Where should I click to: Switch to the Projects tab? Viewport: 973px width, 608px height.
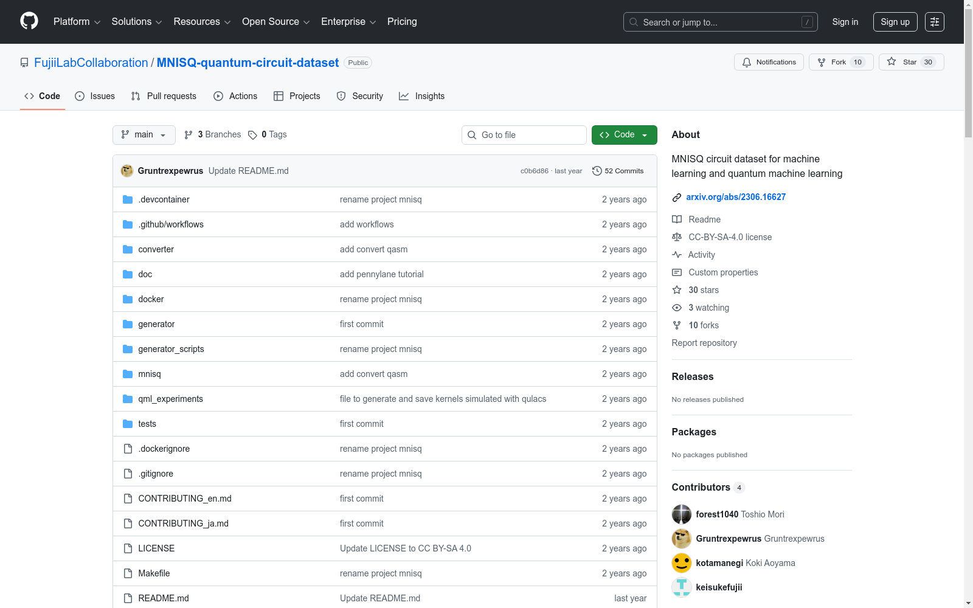tap(297, 96)
